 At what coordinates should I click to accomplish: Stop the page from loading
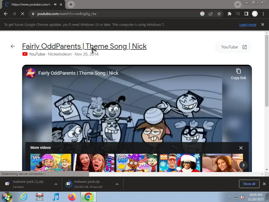coord(23,14)
